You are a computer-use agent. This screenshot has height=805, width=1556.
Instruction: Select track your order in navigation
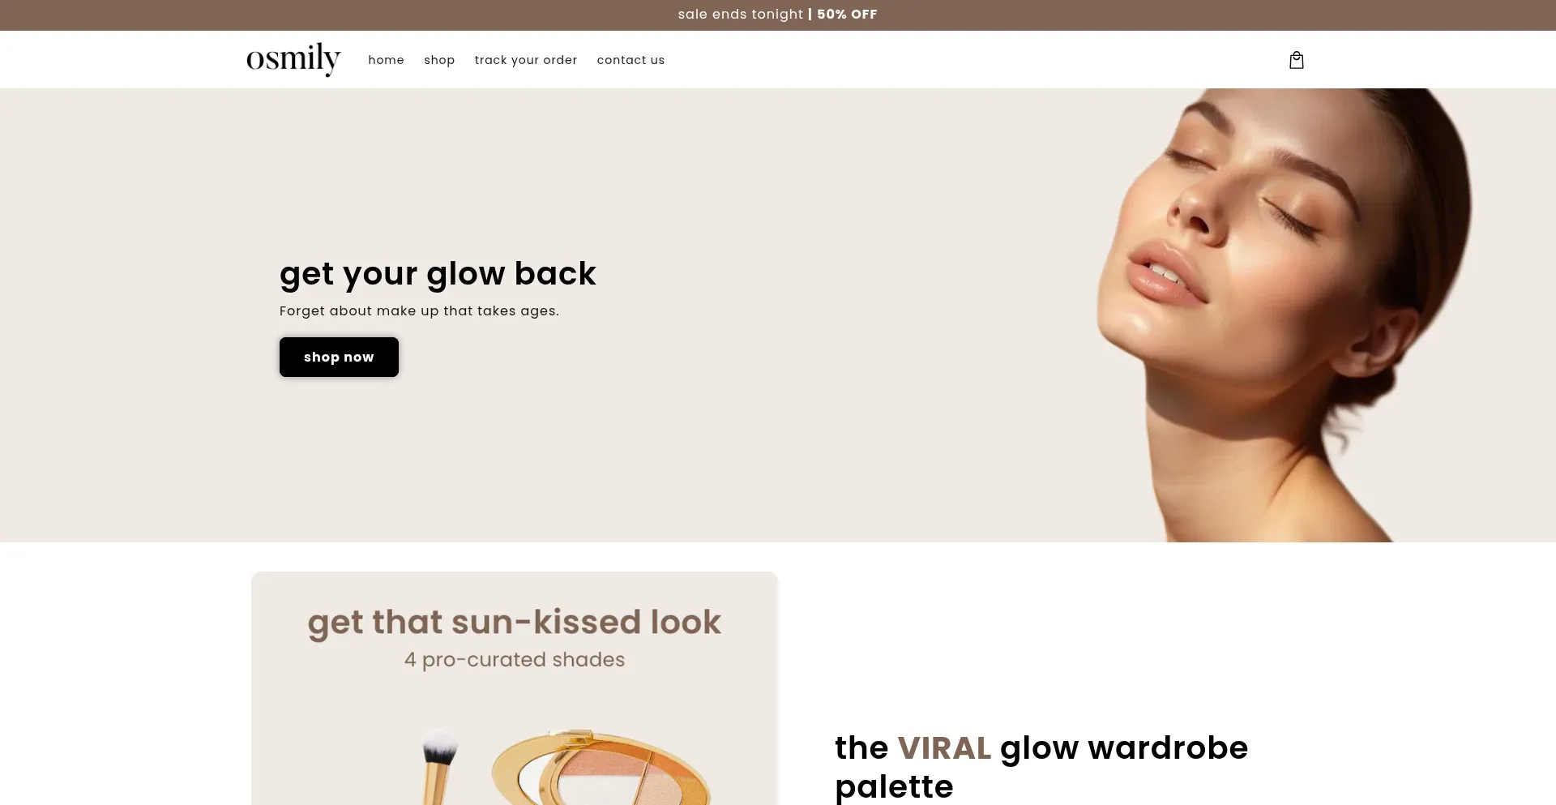pos(526,60)
